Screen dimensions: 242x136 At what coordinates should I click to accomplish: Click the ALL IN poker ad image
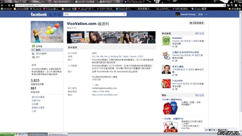click(x=171, y=127)
